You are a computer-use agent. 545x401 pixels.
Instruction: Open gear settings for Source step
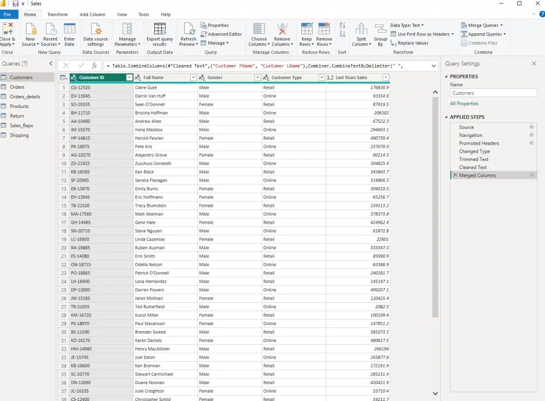point(531,127)
